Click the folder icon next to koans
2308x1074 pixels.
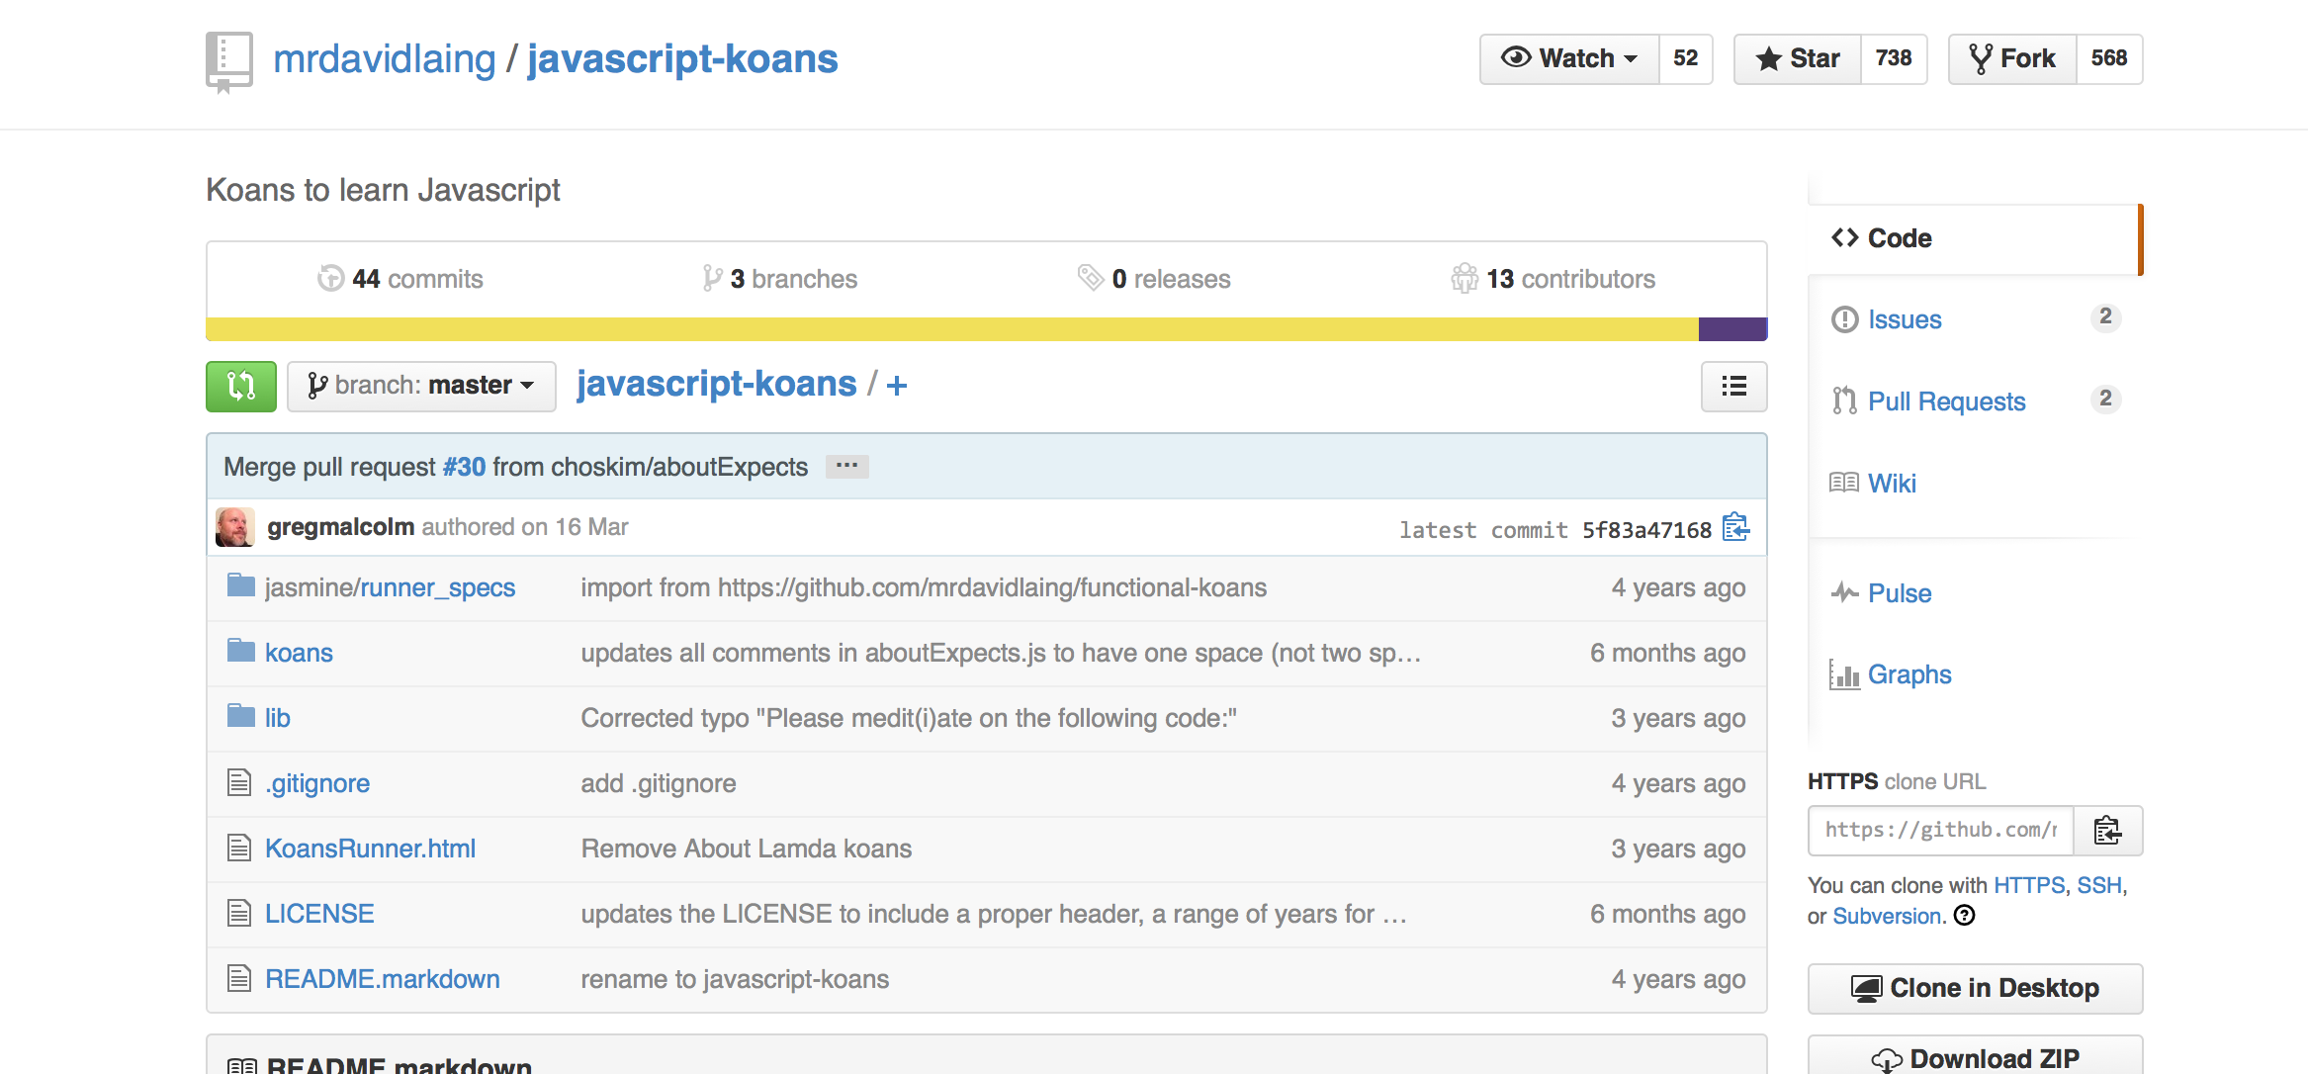[240, 651]
